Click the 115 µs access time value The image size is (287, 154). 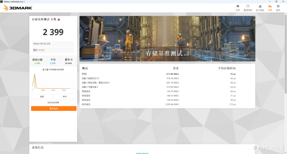(233, 104)
